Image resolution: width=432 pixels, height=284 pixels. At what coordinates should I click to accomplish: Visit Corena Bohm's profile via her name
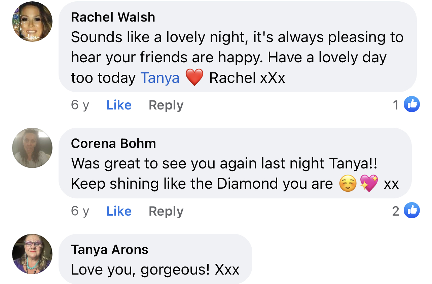pyautogui.click(x=113, y=144)
